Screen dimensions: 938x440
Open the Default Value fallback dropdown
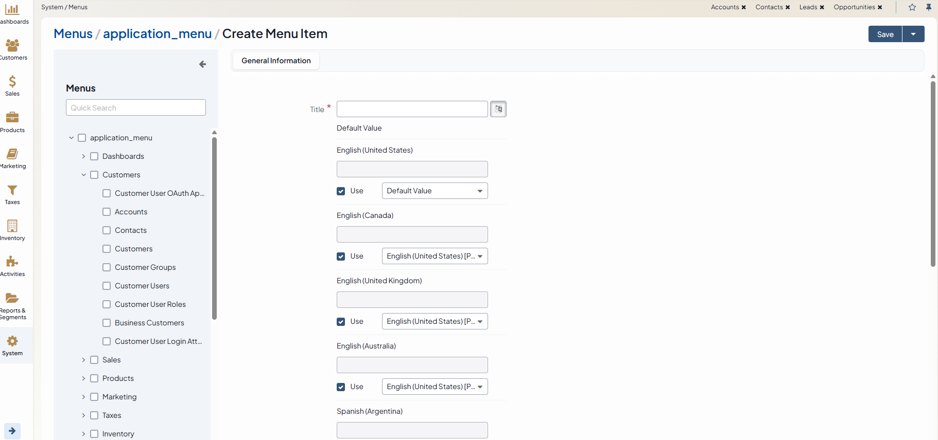coord(435,191)
